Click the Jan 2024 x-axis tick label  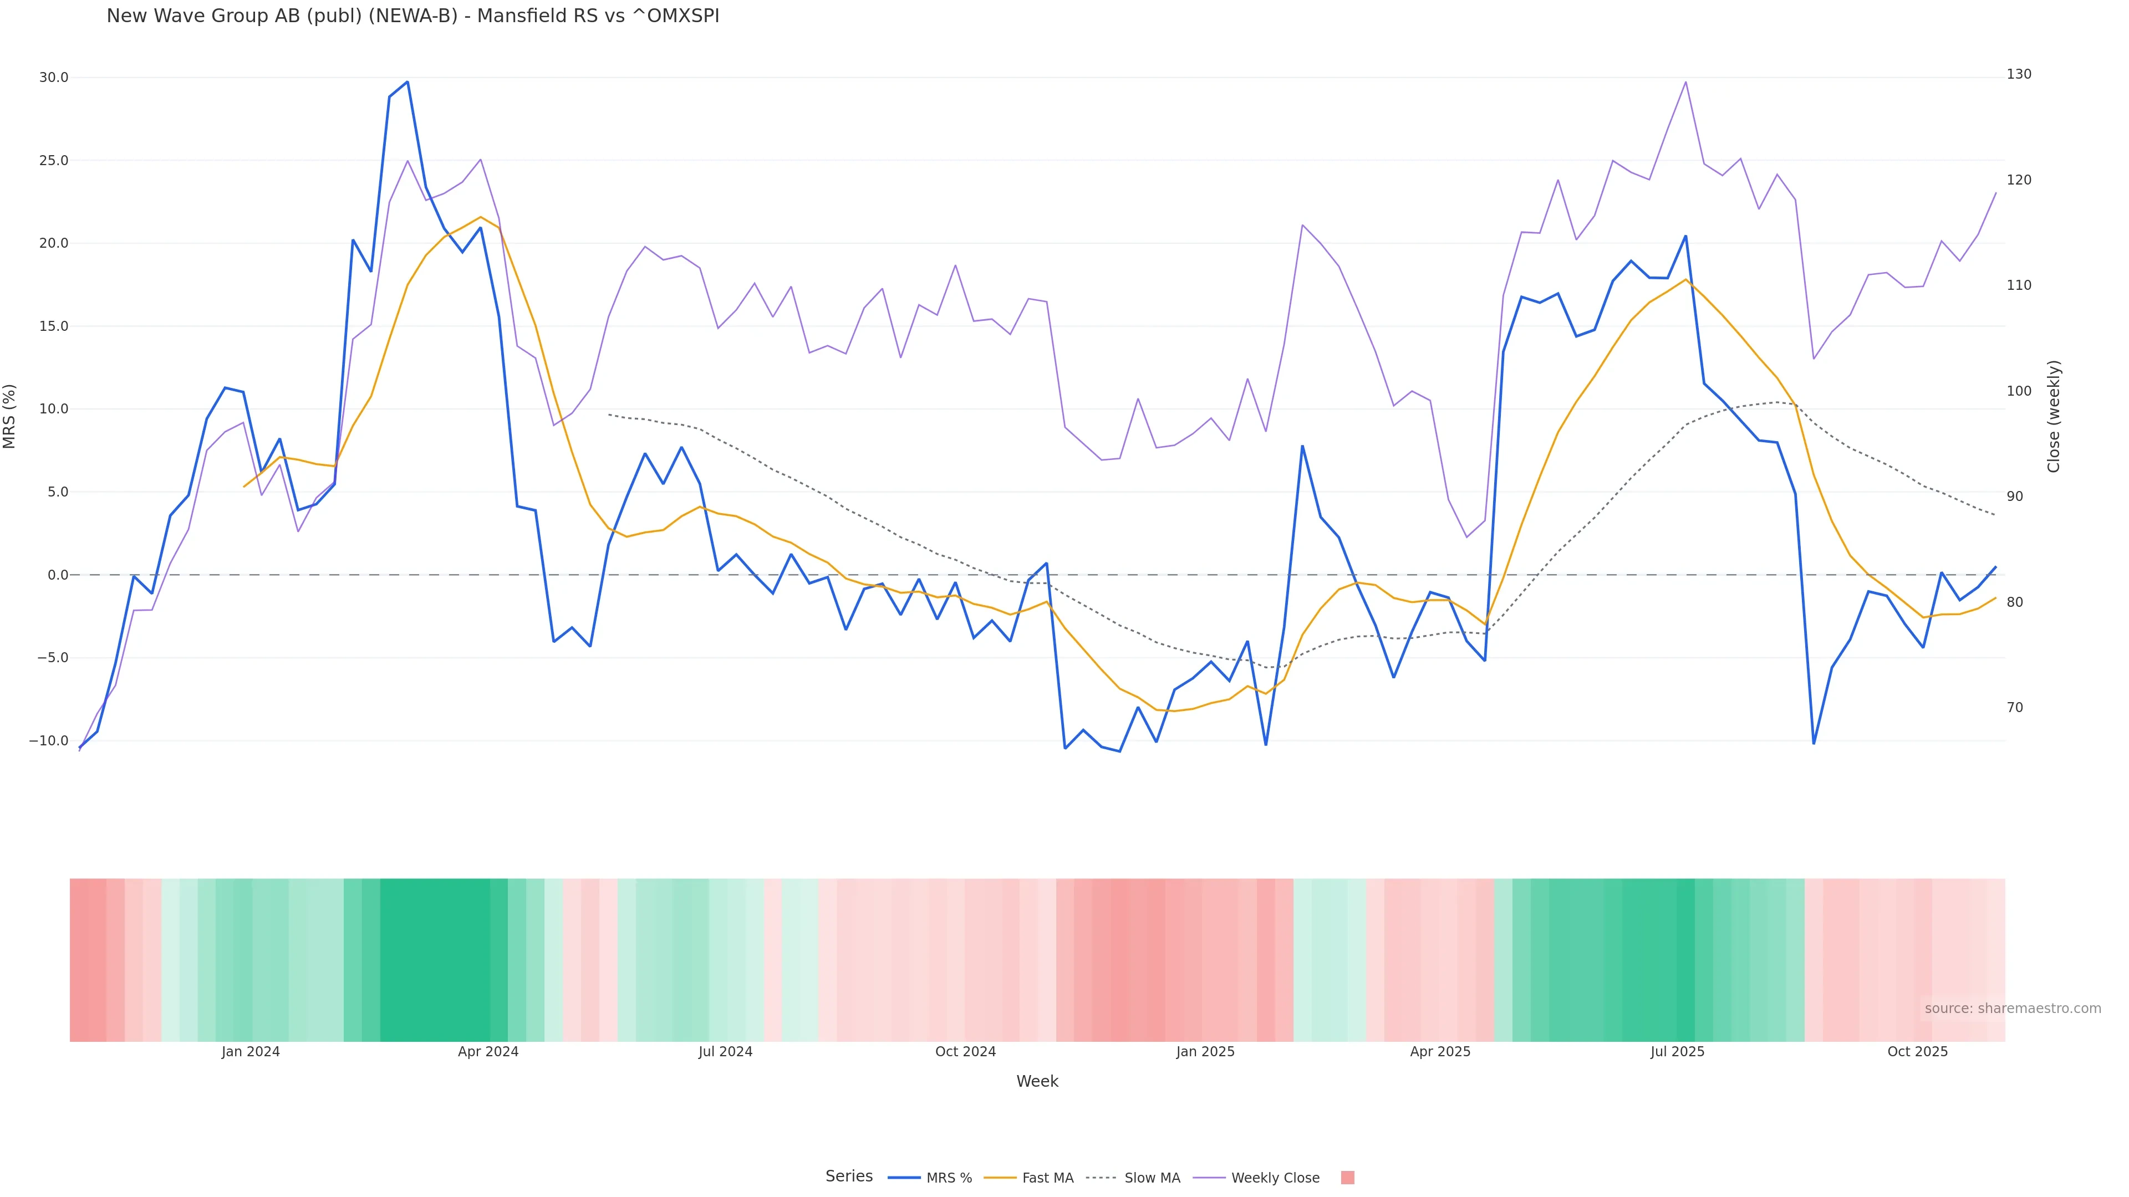pyautogui.click(x=251, y=1052)
